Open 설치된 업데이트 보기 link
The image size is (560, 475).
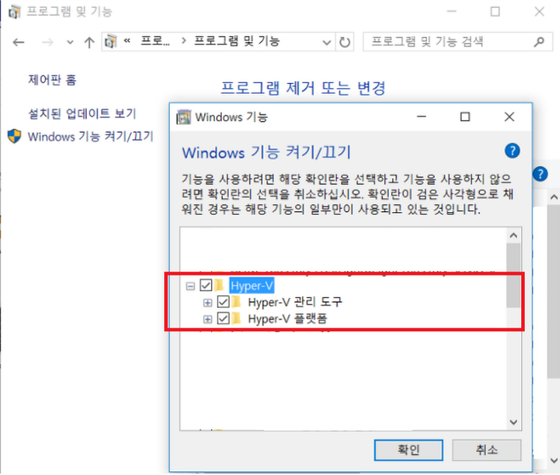82,113
